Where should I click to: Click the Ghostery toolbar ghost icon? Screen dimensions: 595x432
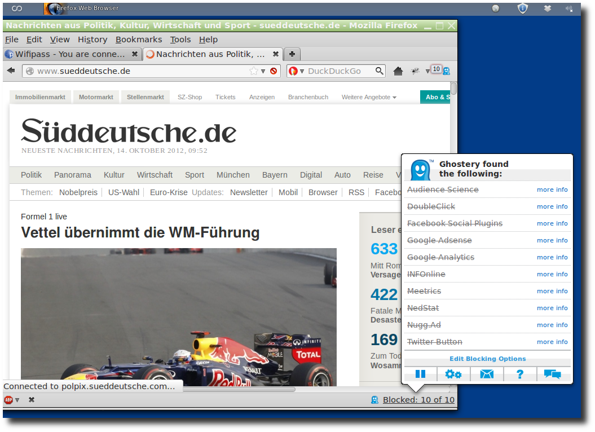(447, 71)
